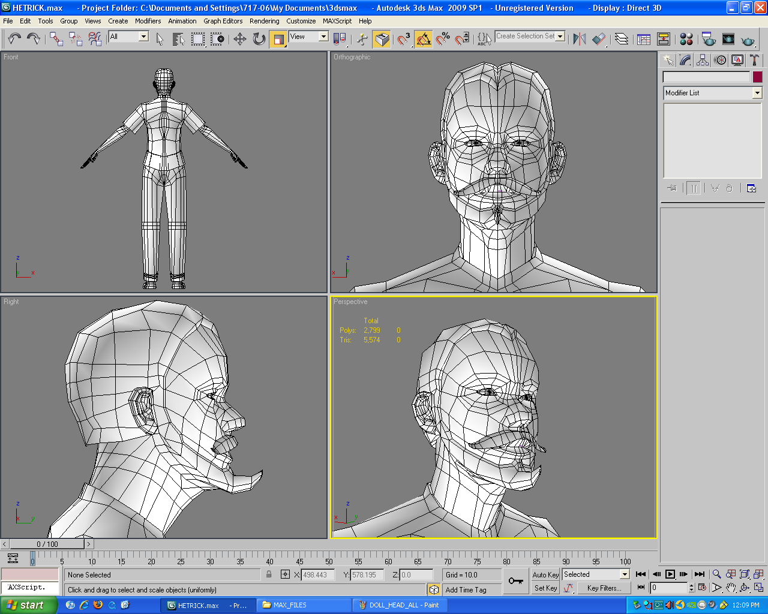This screenshot has width=768, height=614.
Task: Click the highlighted Select and Scale tool
Action: (278, 39)
